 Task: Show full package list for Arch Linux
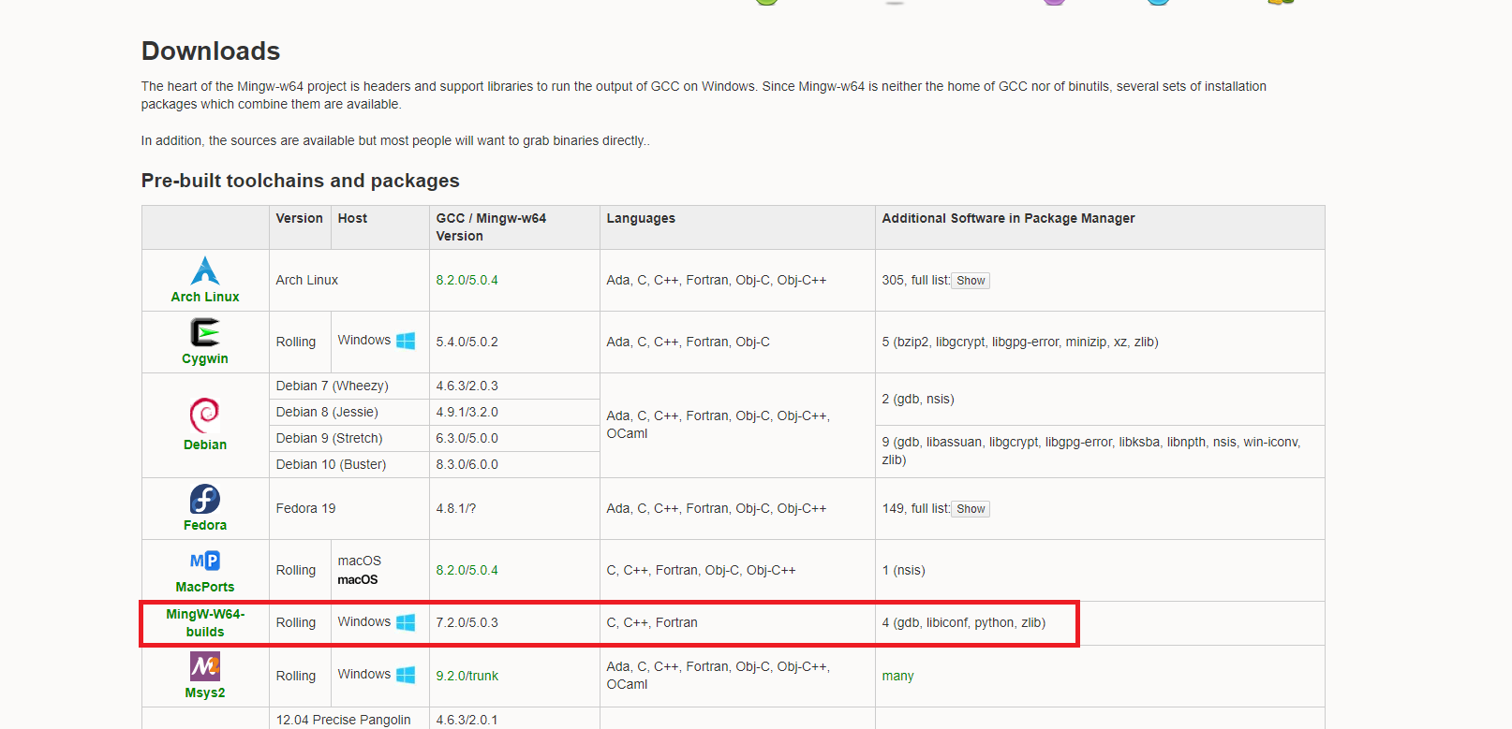pos(971,281)
